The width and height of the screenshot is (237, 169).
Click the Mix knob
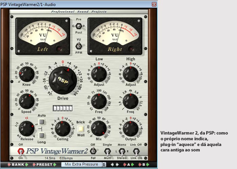(x=99, y=128)
